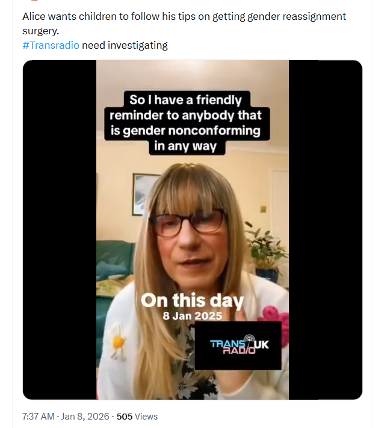Click the wall switch in the video background
This screenshot has width=384, height=428.
[x=263, y=209]
